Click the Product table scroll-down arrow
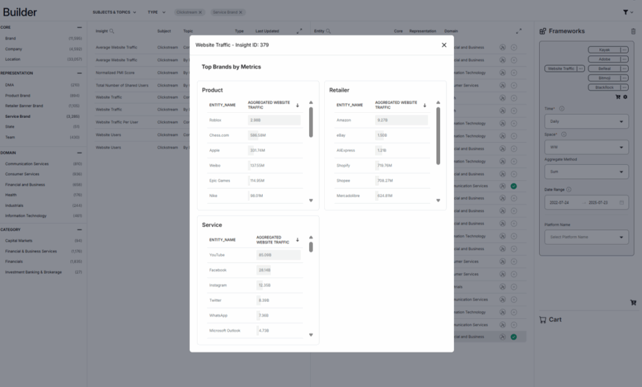 [x=311, y=200]
